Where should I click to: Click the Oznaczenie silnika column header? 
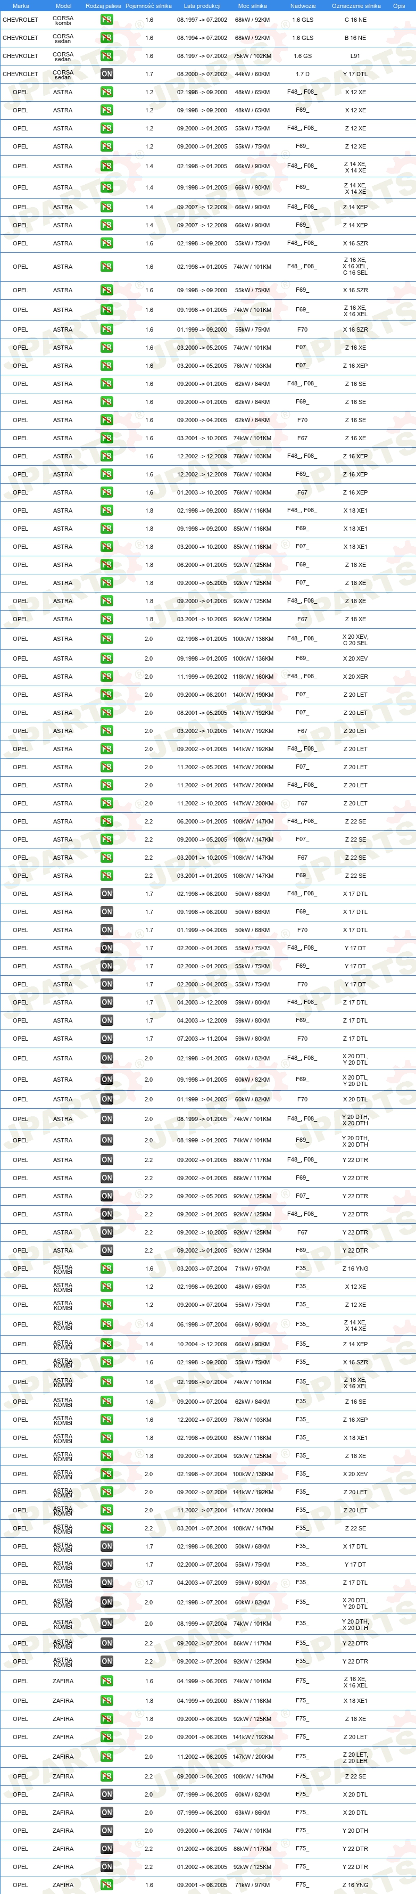click(x=356, y=6)
